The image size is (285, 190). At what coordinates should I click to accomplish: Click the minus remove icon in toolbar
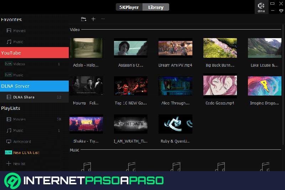click(x=103, y=19)
